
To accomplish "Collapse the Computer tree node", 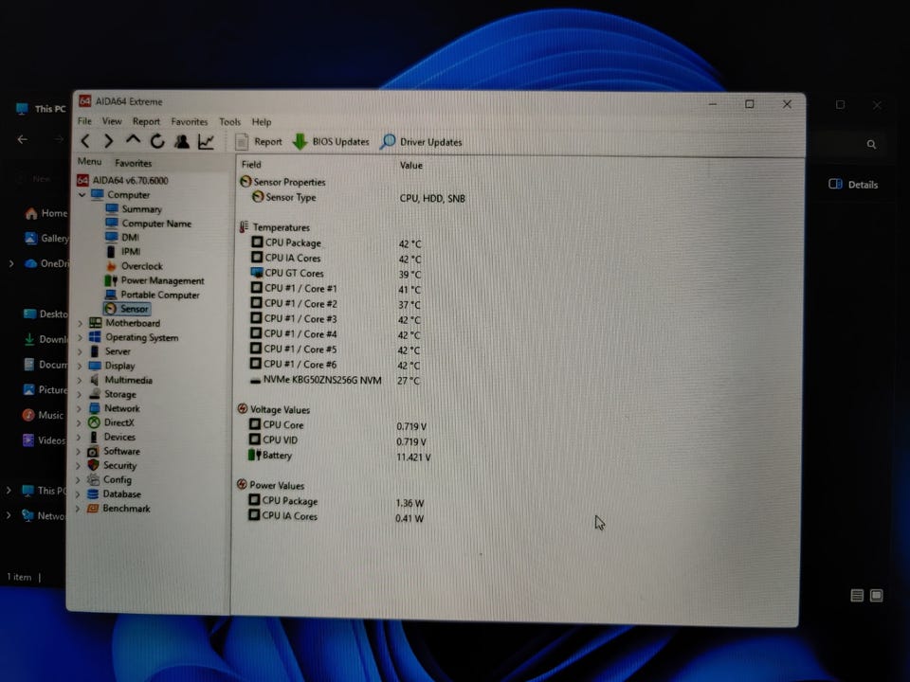I will 82,195.
